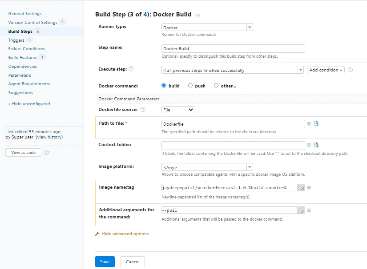The height and width of the screenshot is (269, 367).
Task: Click View as code button
Action: tap(24, 153)
